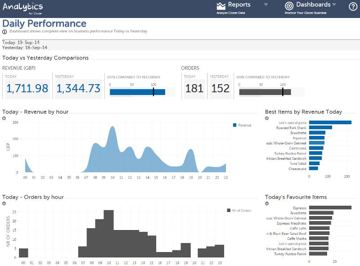Click the info icon next to the dashboard description

(x=4, y=32)
